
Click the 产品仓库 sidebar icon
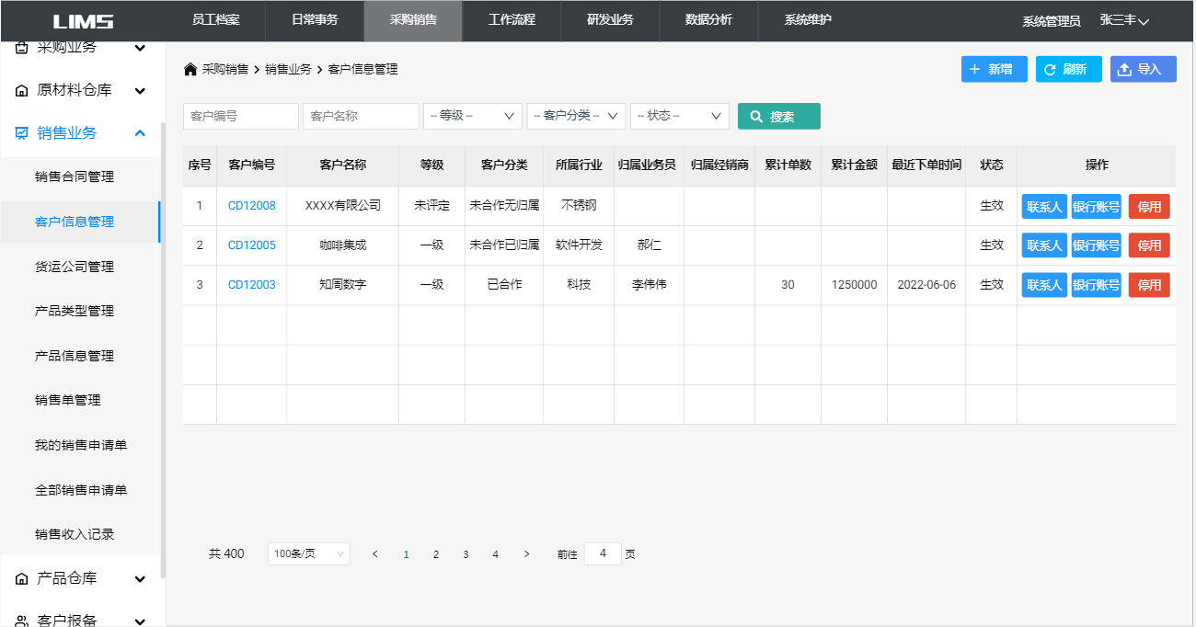tap(22, 579)
